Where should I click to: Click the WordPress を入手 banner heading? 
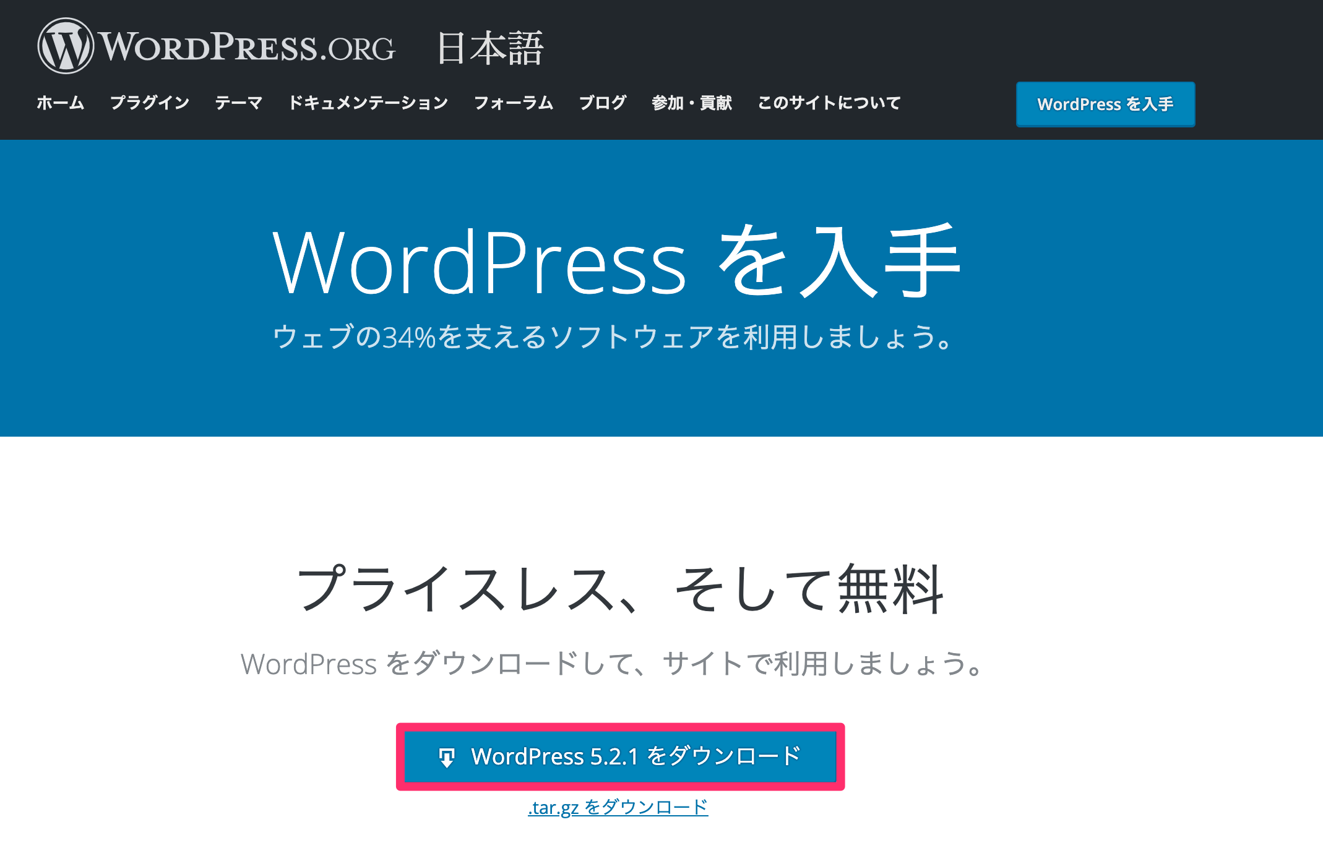coord(616,262)
